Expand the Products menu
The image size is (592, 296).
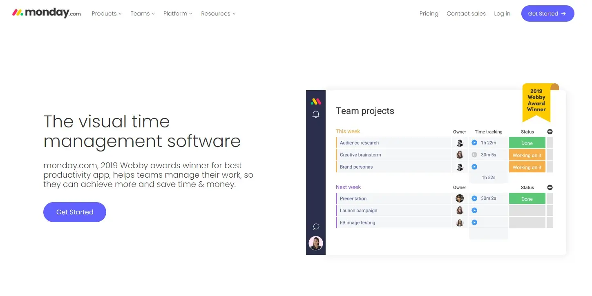[x=107, y=13]
